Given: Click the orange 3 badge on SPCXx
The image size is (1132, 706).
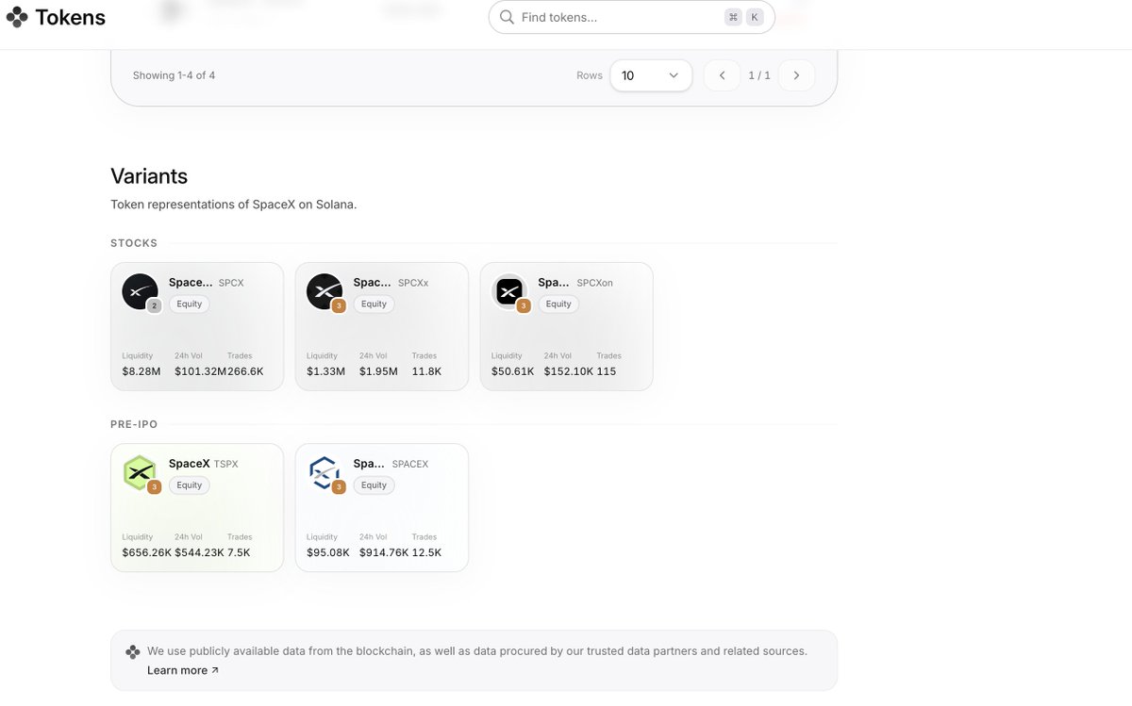Looking at the screenshot, I should click(x=339, y=305).
